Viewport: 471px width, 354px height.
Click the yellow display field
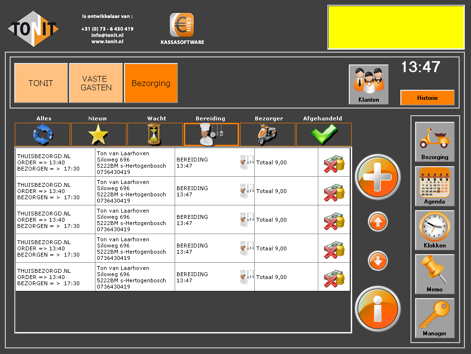point(396,27)
